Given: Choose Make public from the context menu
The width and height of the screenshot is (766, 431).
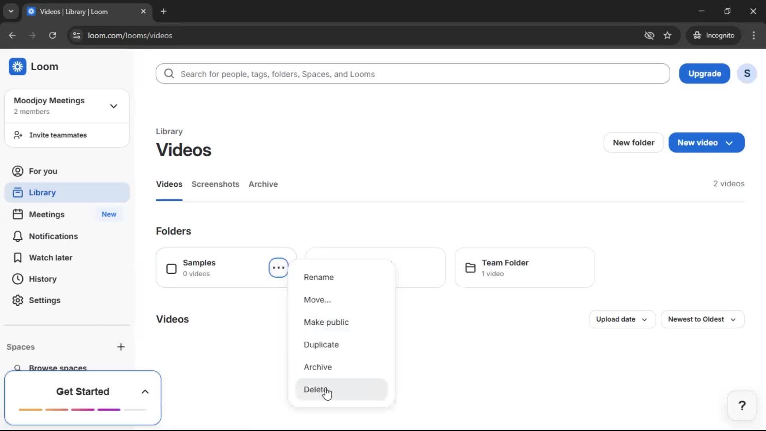Looking at the screenshot, I should click(326, 322).
